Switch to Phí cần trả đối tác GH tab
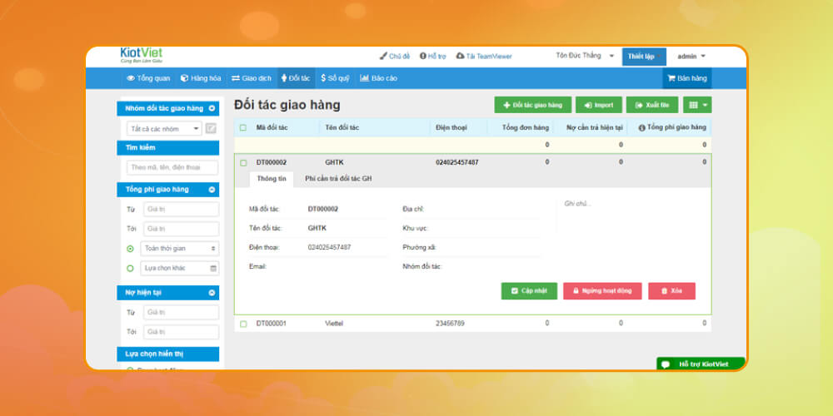 [338, 179]
